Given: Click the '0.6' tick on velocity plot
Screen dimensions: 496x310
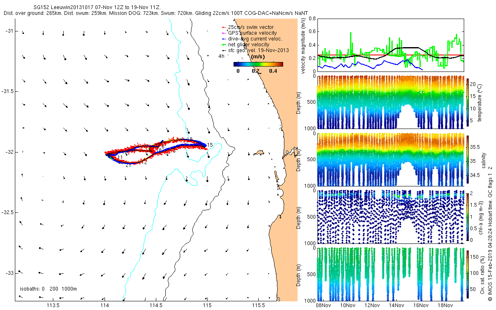Looking at the screenshot, I should pyautogui.click(x=313, y=31).
